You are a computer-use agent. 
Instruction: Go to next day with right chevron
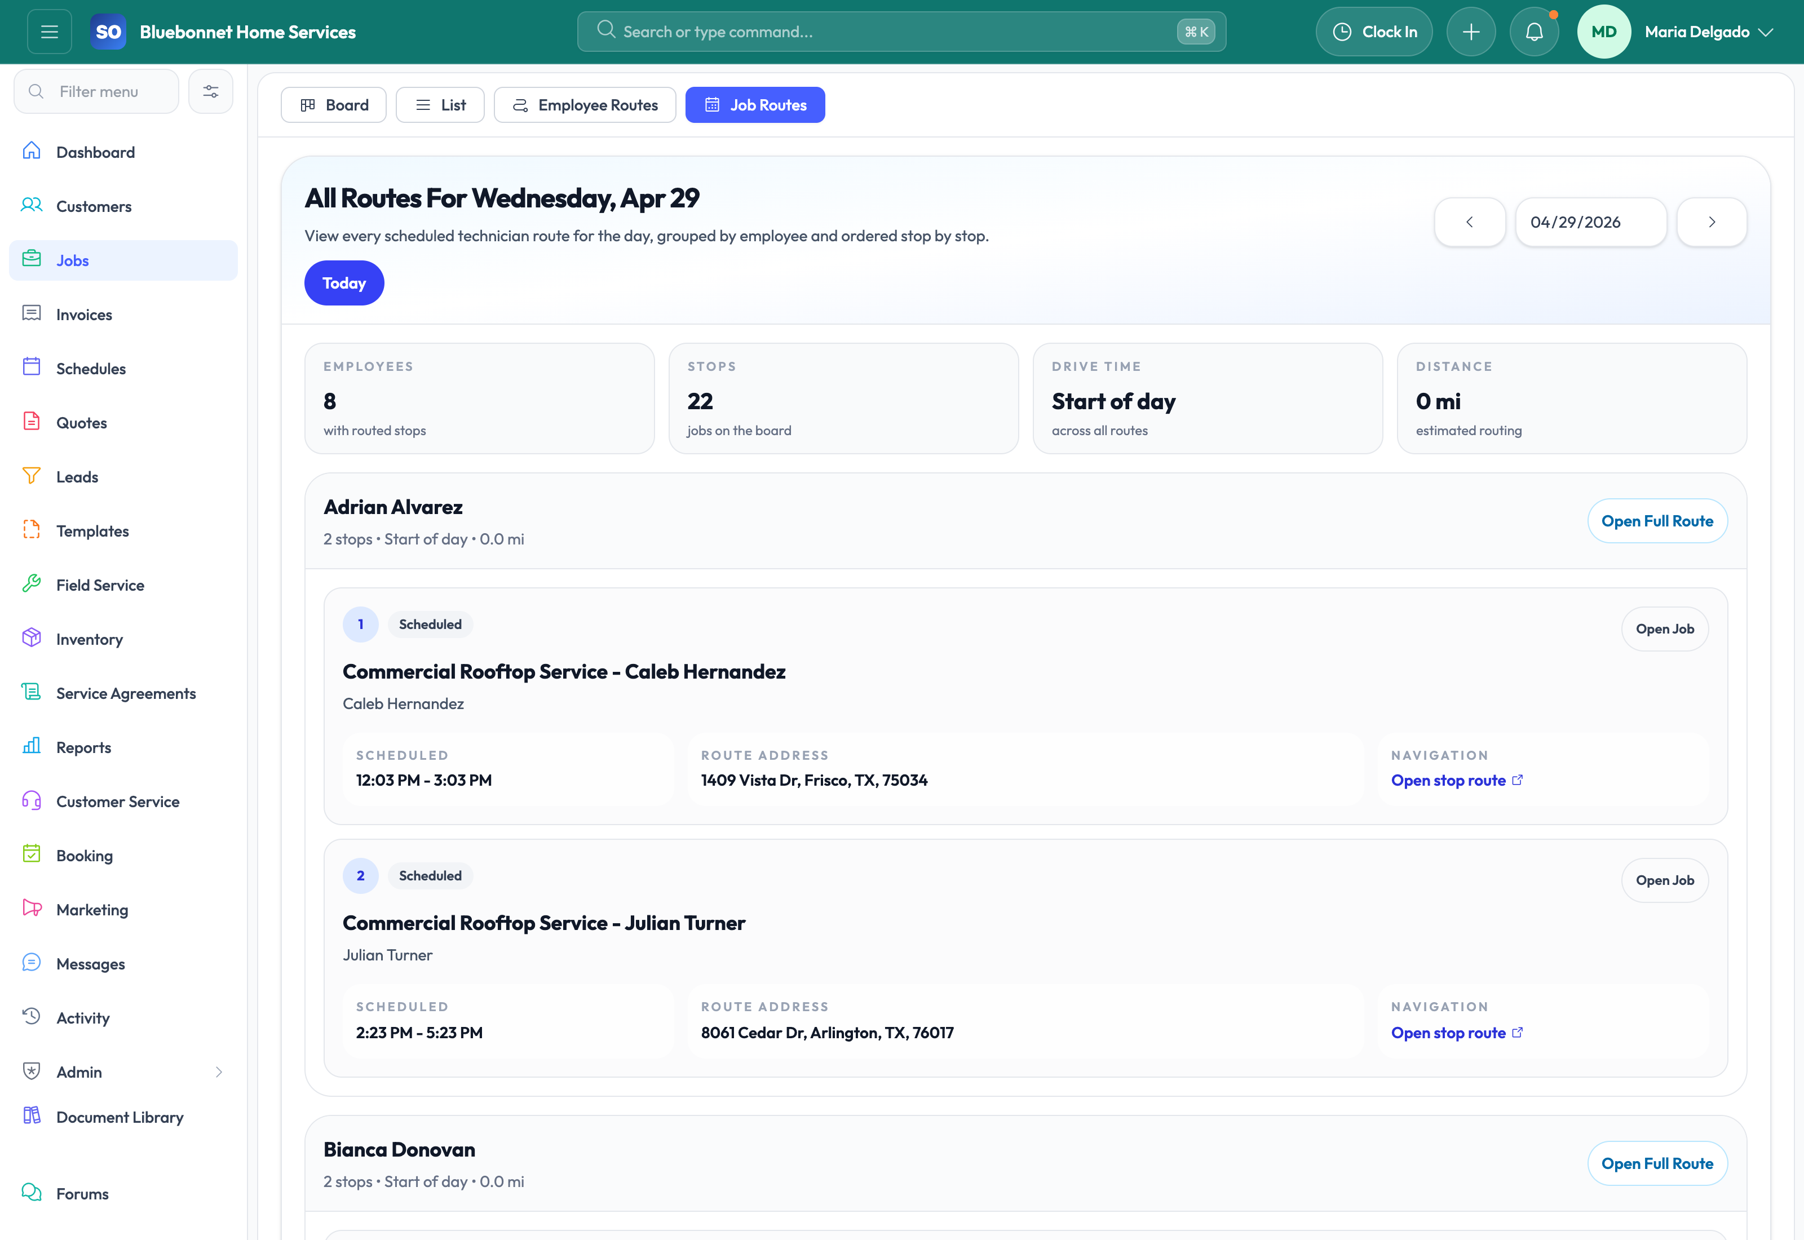click(x=1712, y=222)
